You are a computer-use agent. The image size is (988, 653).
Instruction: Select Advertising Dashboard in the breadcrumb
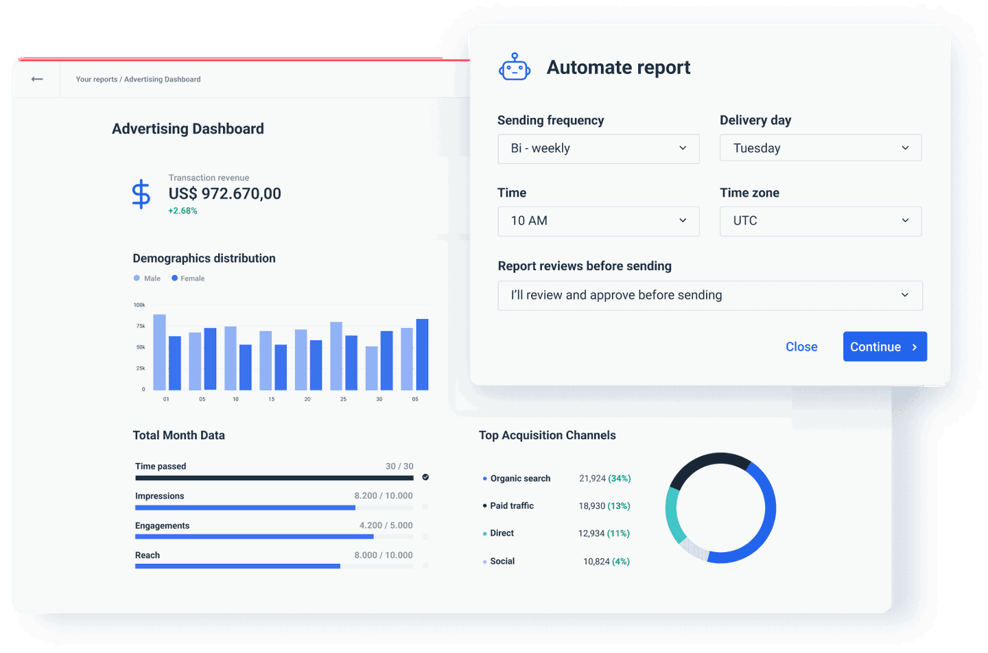pos(162,79)
